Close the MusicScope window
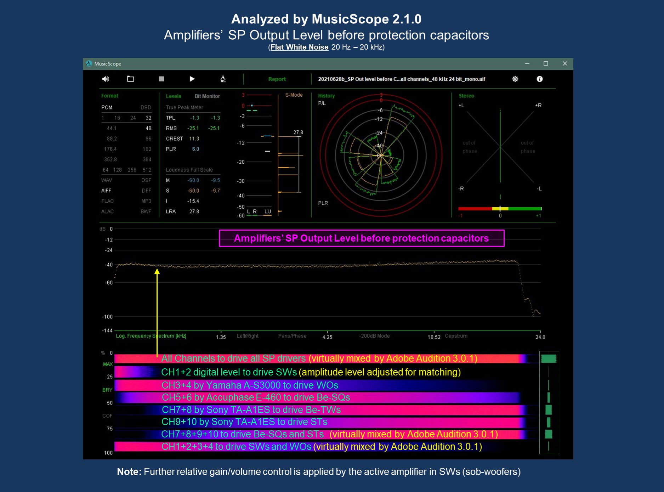 click(565, 64)
